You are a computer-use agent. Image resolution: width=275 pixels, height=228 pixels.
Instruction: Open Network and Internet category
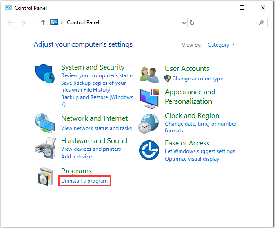[x=94, y=118]
